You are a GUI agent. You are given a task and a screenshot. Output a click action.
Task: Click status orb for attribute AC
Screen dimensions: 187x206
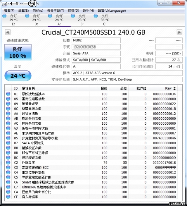pos(8,123)
